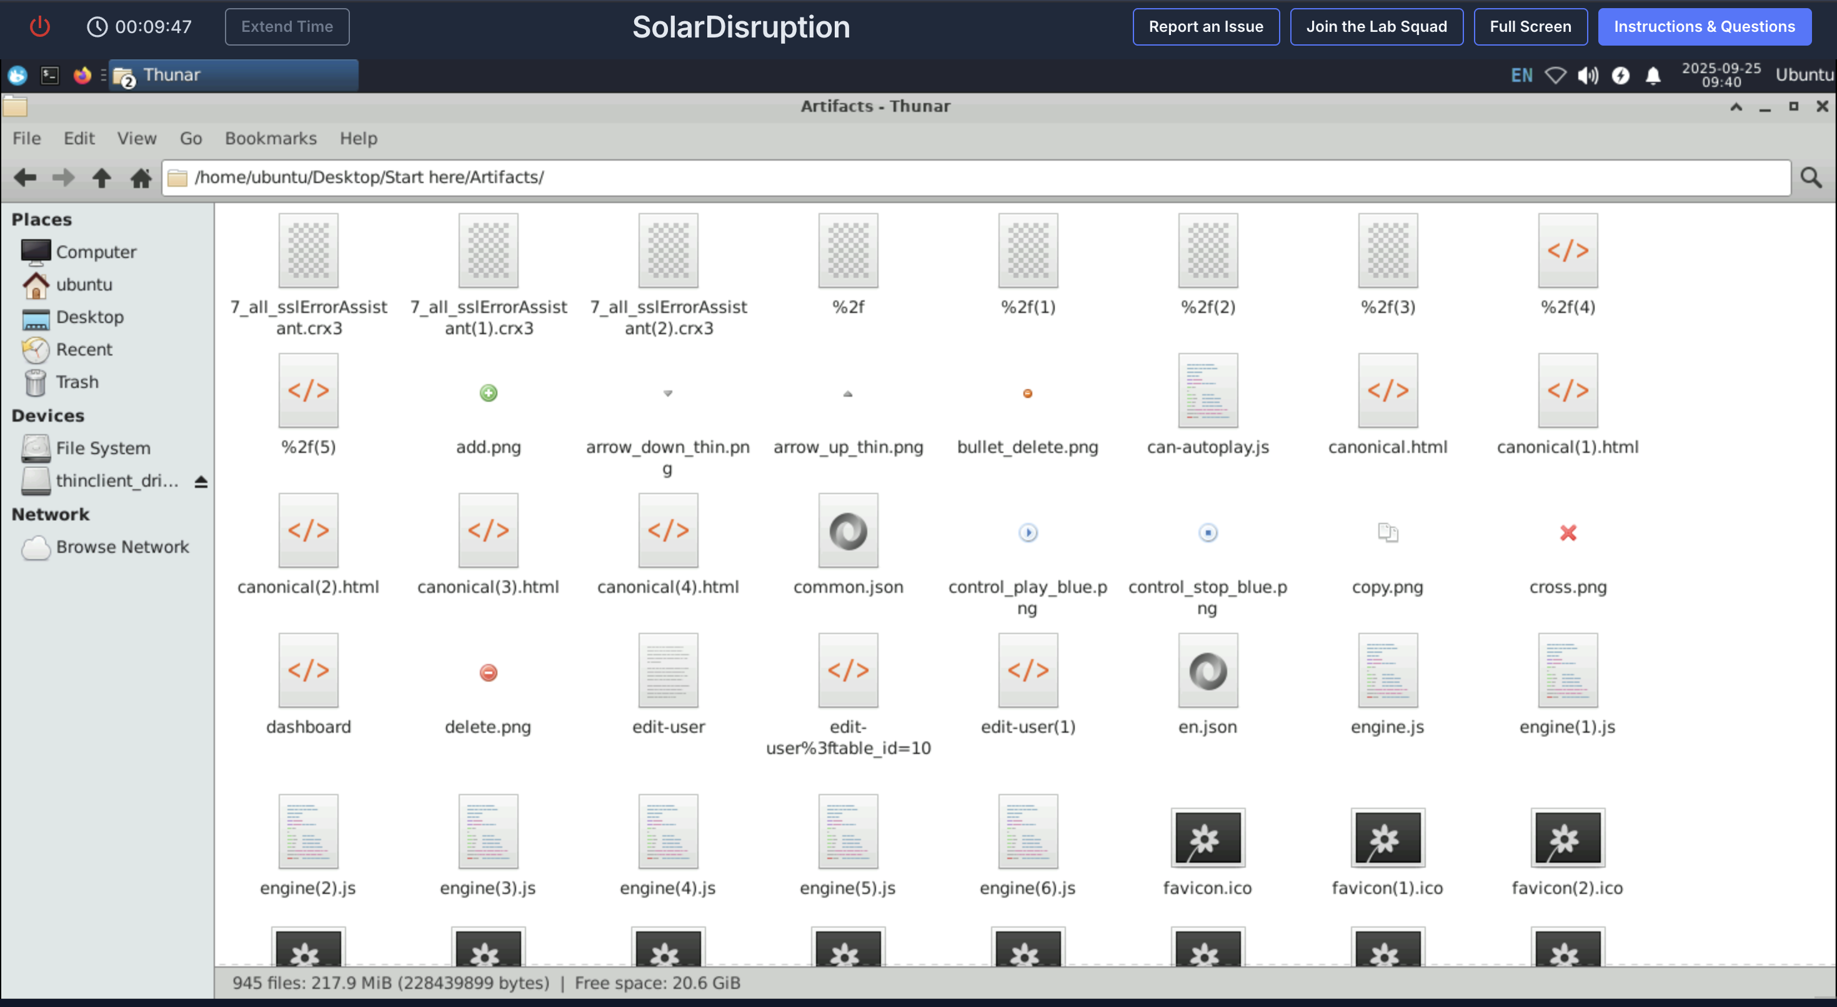The width and height of the screenshot is (1837, 1007).
Task: Open the View menu
Action: pos(136,138)
